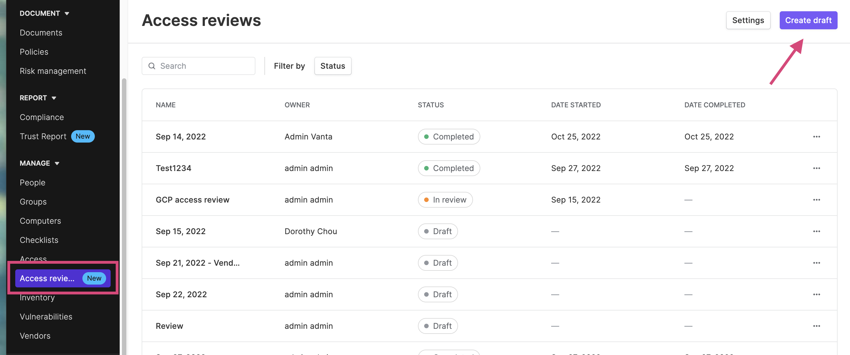Open the review named Review
850x355 pixels.
click(x=169, y=326)
